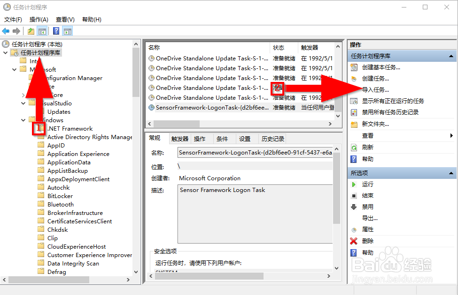Click the 导入任务... action link
458x295 pixels.
pyautogui.click(x=375, y=90)
